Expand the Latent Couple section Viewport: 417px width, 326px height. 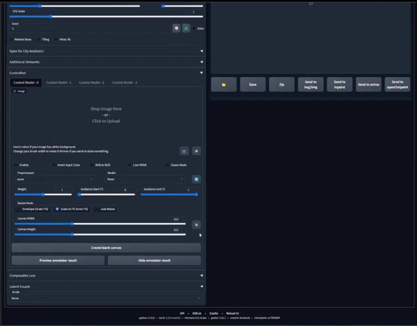pos(106,286)
